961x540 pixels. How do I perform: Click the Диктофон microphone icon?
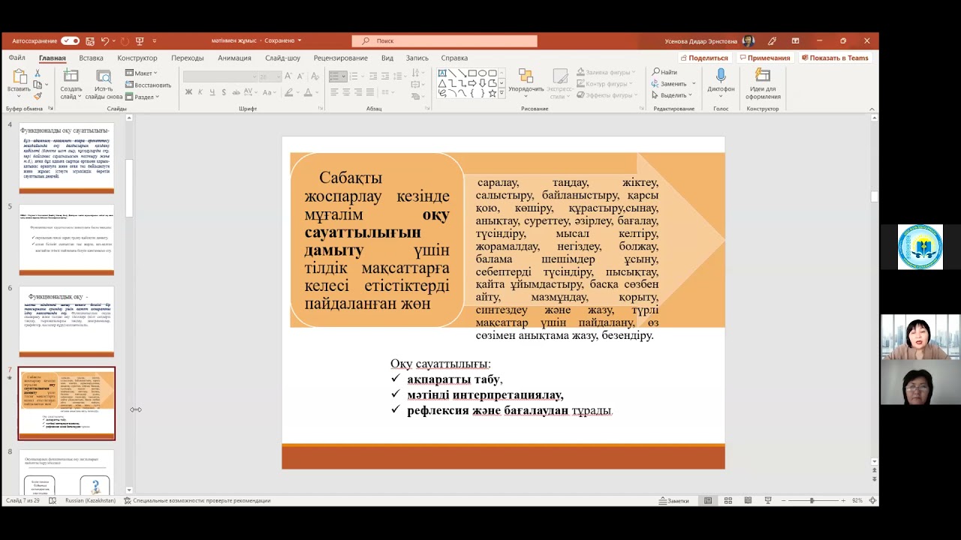pyautogui.click(x=721, y=76)
